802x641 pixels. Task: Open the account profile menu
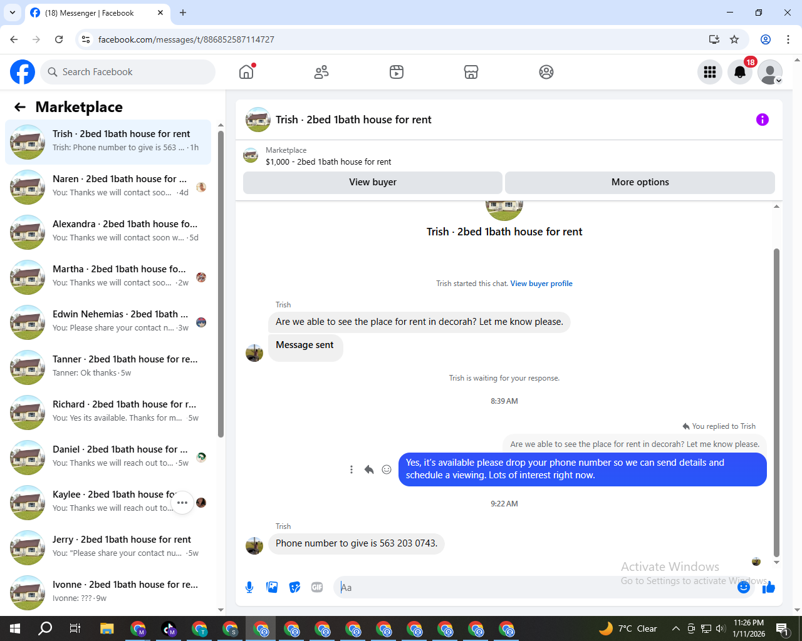(x=770, y=72)
